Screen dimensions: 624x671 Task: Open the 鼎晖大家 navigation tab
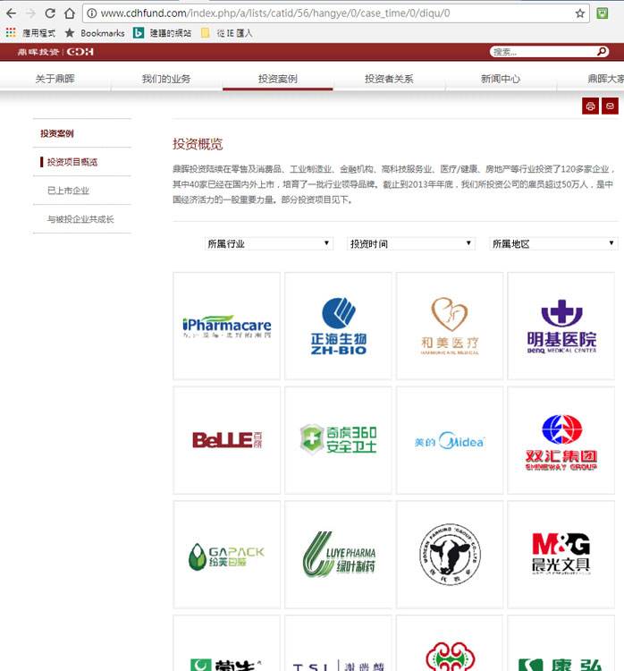[x=605, y=79]
